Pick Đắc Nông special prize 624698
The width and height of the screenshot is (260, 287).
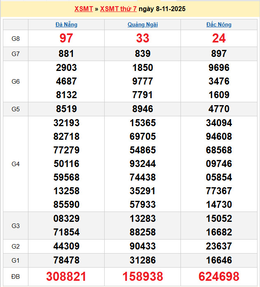[x=219, y=276]
